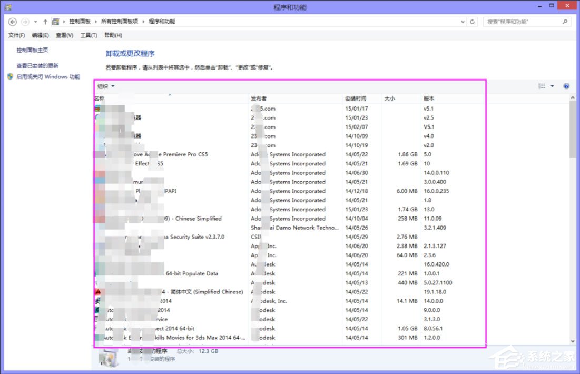Viewport: 580px width, 374px height.
Task: Click the refresh icon in the address bar
Action: (x=471, y=22)
